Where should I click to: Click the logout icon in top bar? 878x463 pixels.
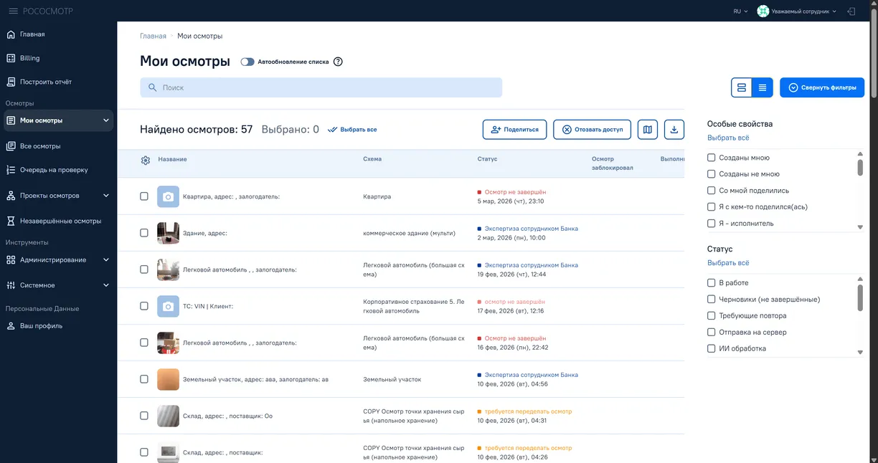point(851,11)
